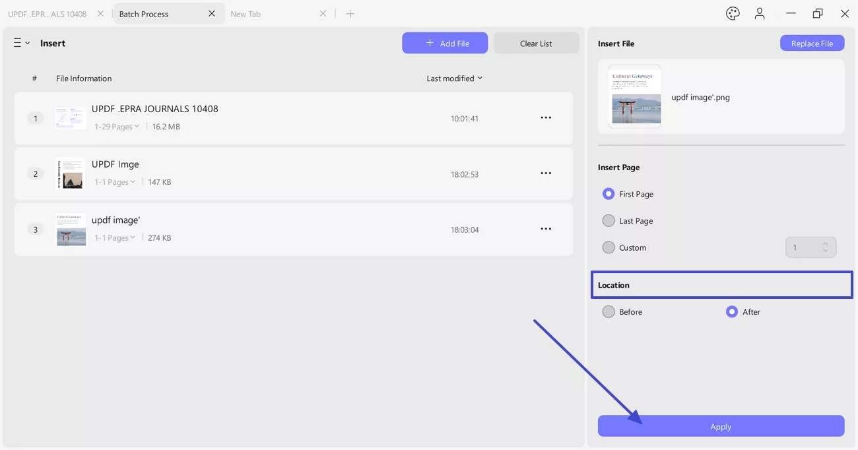The height and width of the screenshot is (450, 858).
Task: Open more options for UPDF .EPRA JOURNALS 10408
Action: [546, 117]
